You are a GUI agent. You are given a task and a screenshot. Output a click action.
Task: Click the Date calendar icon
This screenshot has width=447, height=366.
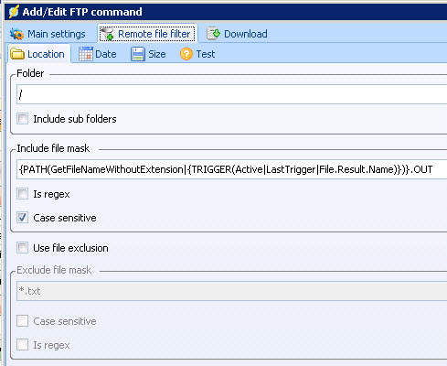[86, 54]
